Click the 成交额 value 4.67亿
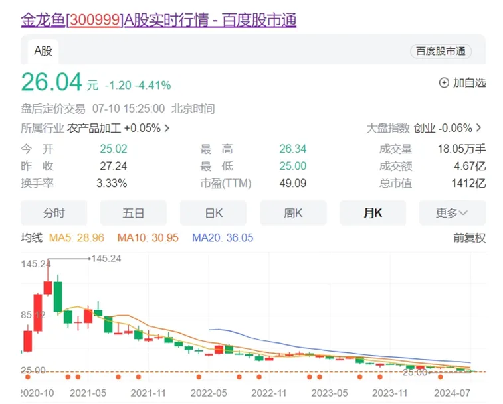Viewport: 503px width, 404px height. click(x=470, y=167)
